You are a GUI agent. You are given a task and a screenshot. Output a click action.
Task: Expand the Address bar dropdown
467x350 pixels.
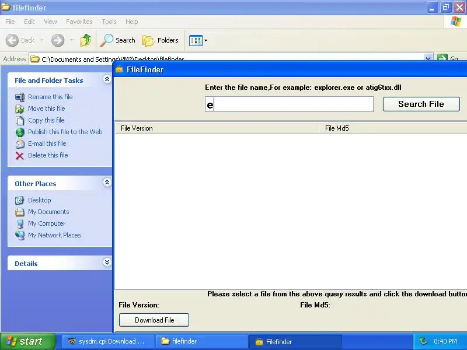428,58
